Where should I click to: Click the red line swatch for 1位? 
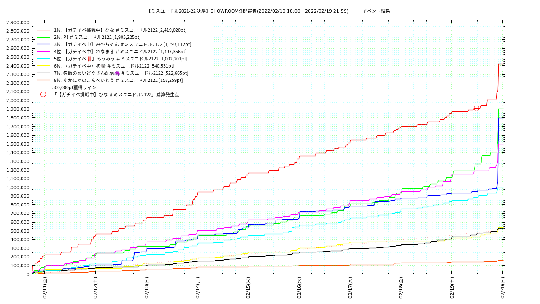tap(43, 30)
